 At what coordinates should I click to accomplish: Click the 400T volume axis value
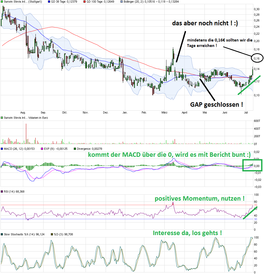coord(257,129)
